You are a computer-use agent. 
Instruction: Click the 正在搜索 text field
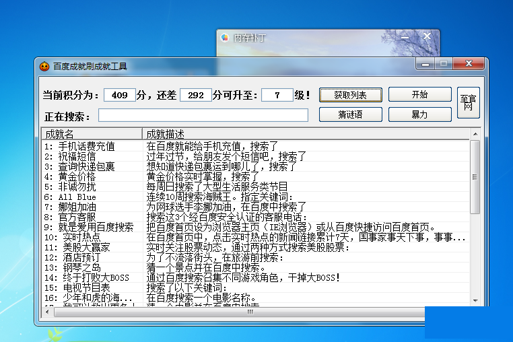(203, 115)
